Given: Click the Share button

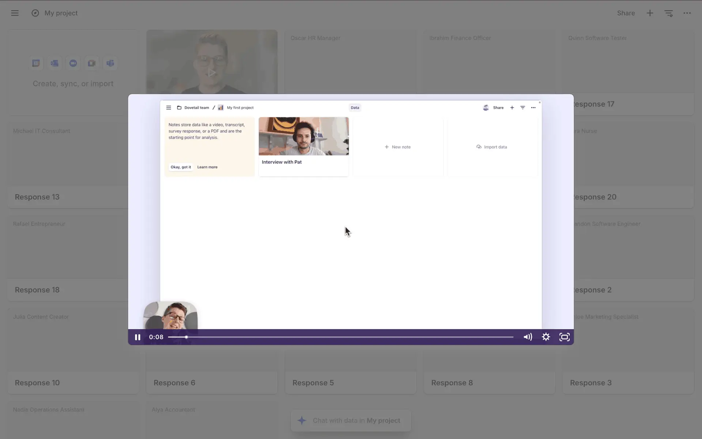Looking at the screenshot, I should 626,13.
